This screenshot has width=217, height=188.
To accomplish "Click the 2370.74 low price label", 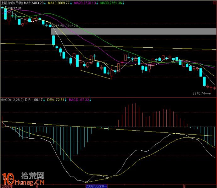I will [x=198, y=94].
